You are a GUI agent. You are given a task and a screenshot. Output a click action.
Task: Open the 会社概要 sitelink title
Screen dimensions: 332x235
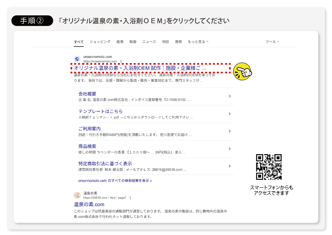click(87, 94)
